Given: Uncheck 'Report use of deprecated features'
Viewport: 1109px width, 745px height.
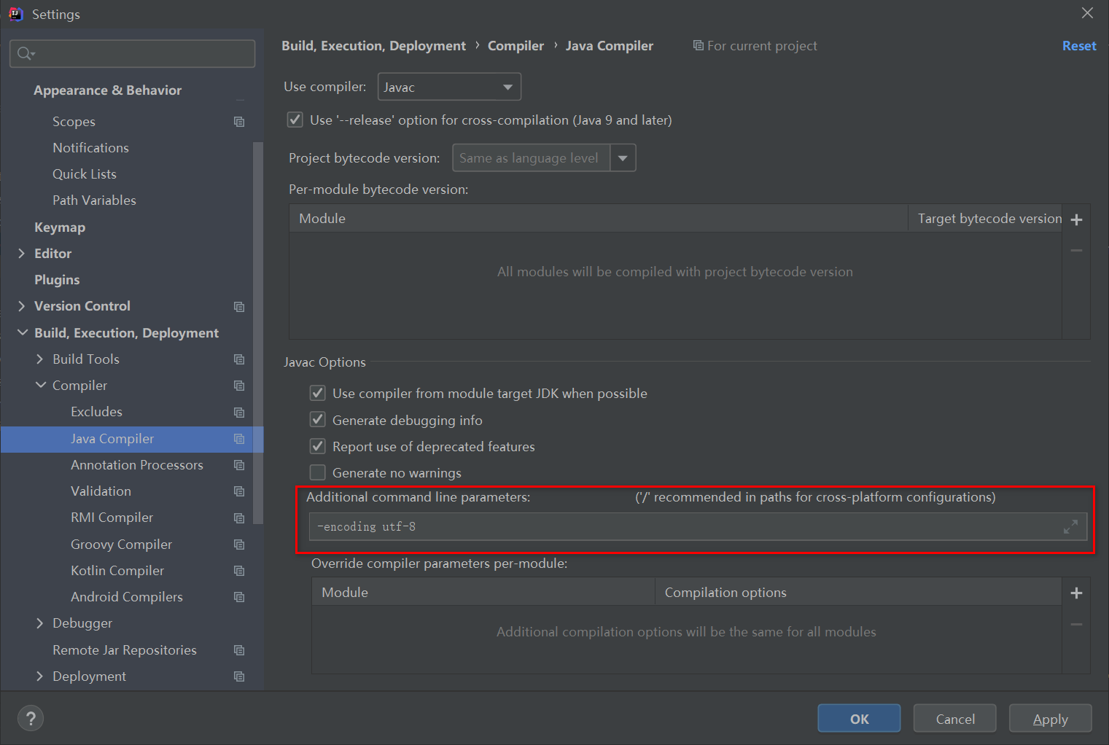Looking at the screenshot, I should tap(318, 445).
